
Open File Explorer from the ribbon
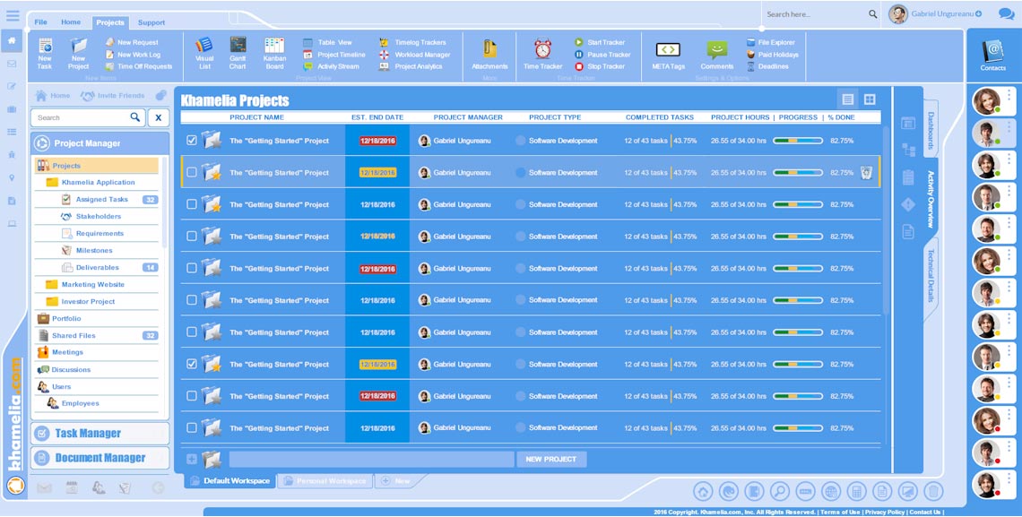coord(771,42)
